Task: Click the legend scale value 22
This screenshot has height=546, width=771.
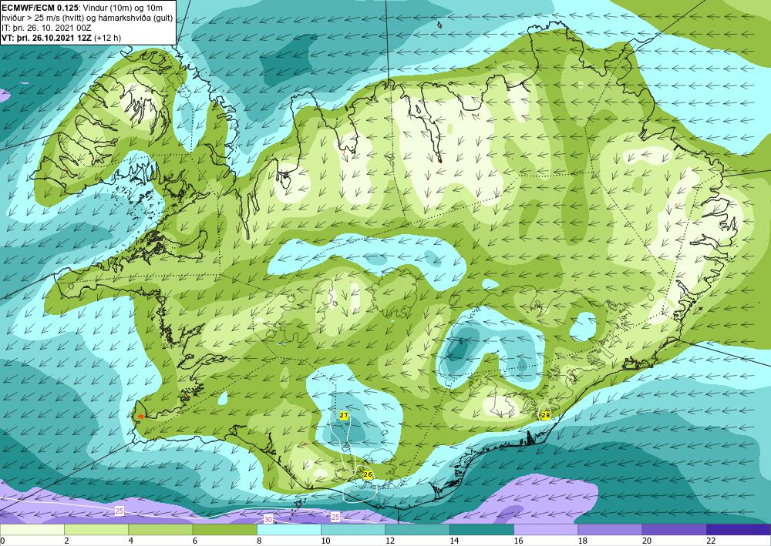Action: (x=712, y=541)
